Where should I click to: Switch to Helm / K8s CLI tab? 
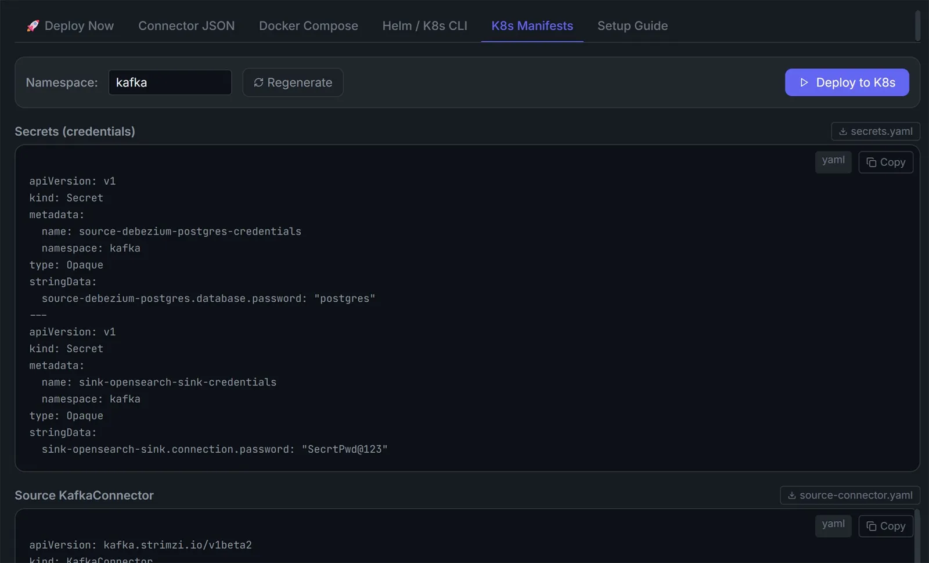pos(424,26)
